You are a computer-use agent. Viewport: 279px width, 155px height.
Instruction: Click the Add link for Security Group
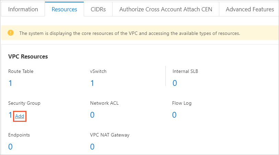(x=20, y=116)
